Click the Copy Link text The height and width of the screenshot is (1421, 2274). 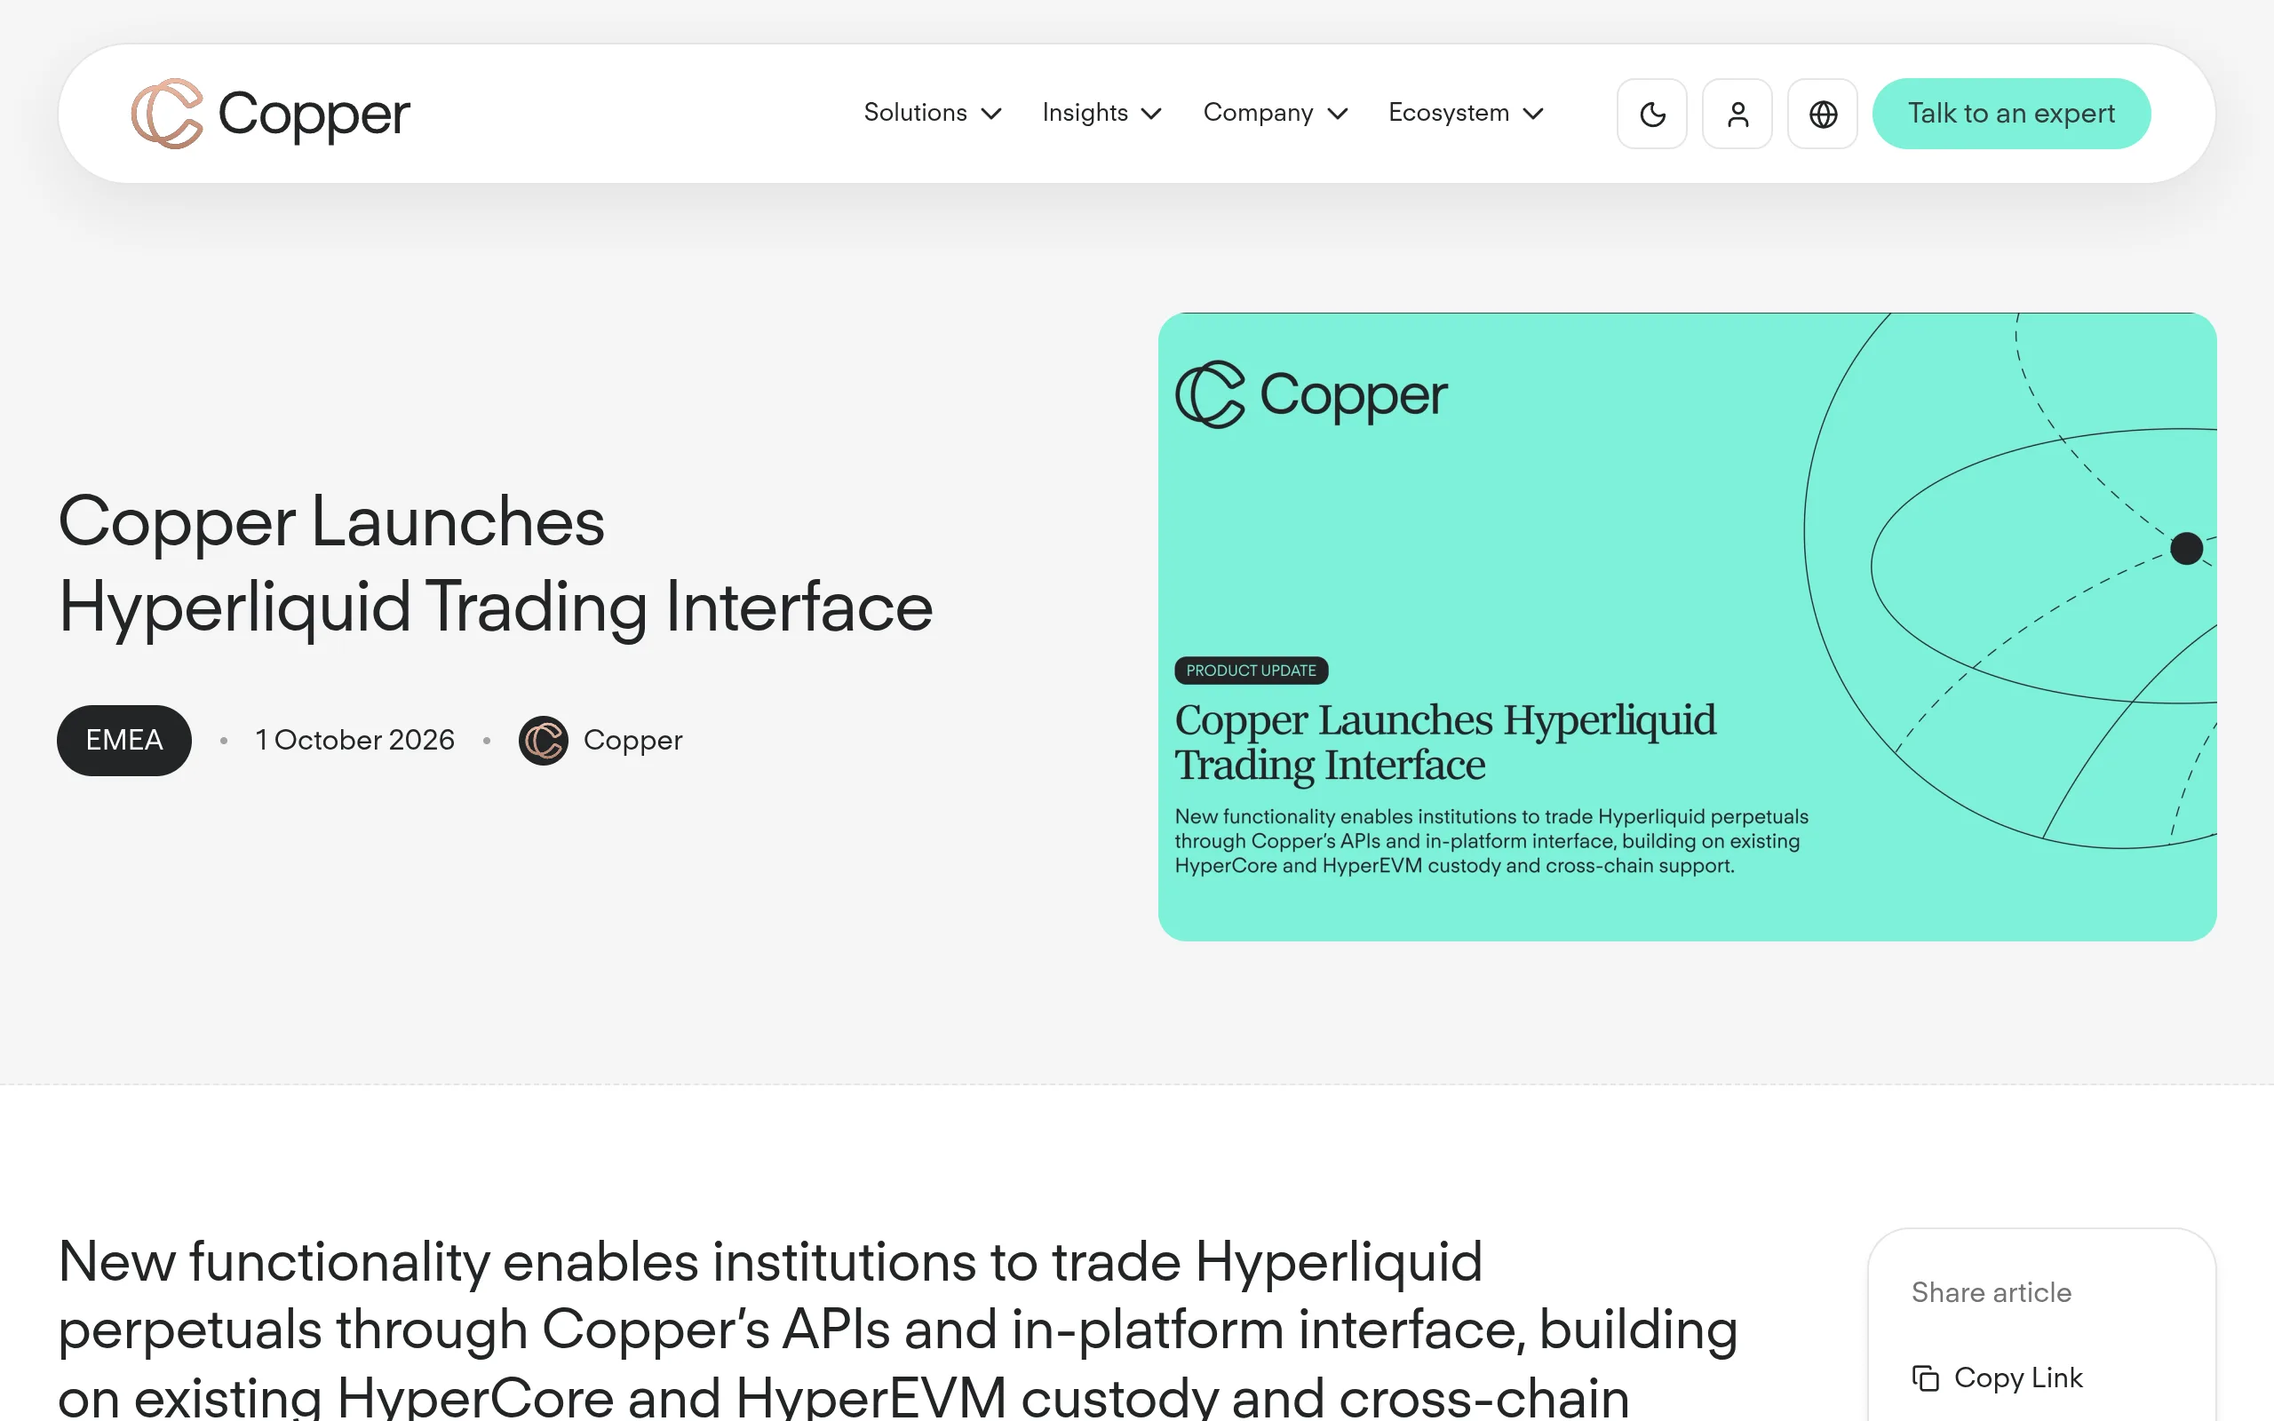click(x=2018, y=1377)
